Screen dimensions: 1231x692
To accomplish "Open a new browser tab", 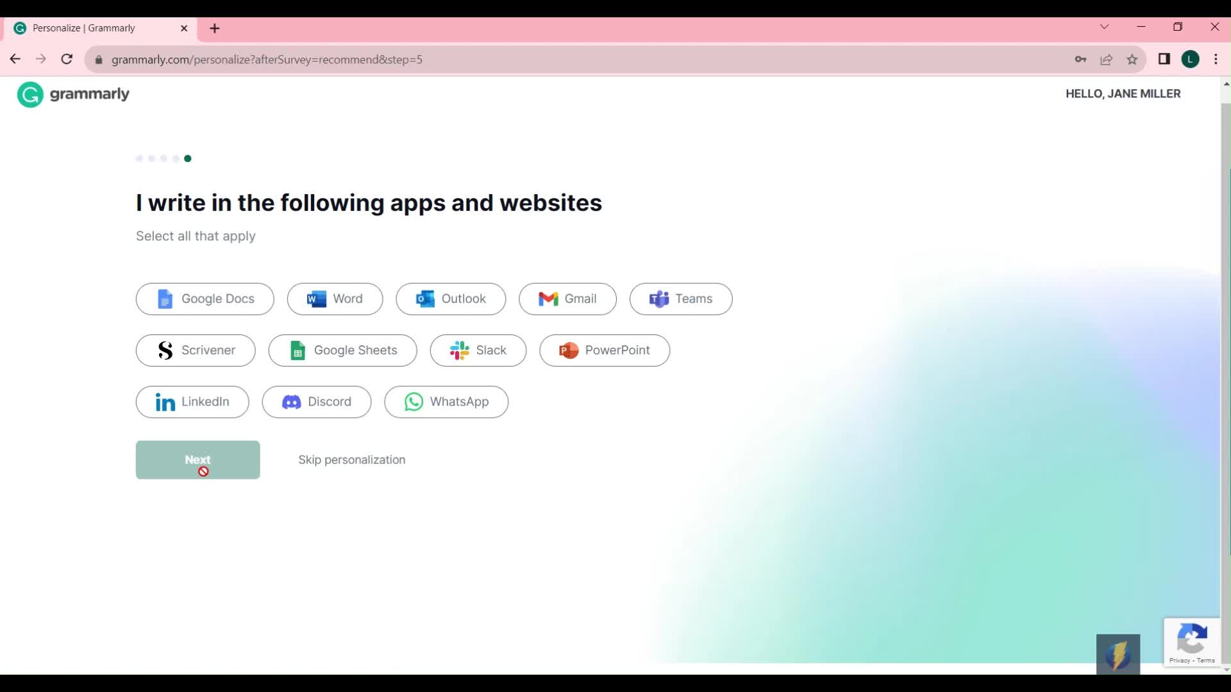I will pyautogui.click(x=215, y=28).
